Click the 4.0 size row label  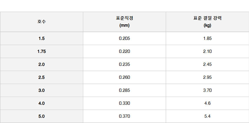(x=42, y=103)
